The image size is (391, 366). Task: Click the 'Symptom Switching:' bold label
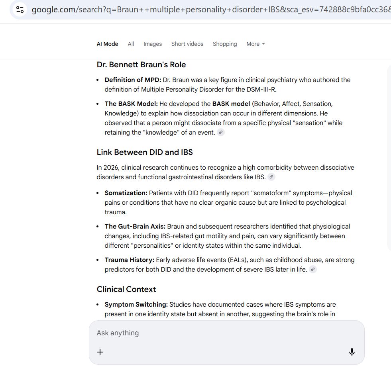click(x=136, y=305)
